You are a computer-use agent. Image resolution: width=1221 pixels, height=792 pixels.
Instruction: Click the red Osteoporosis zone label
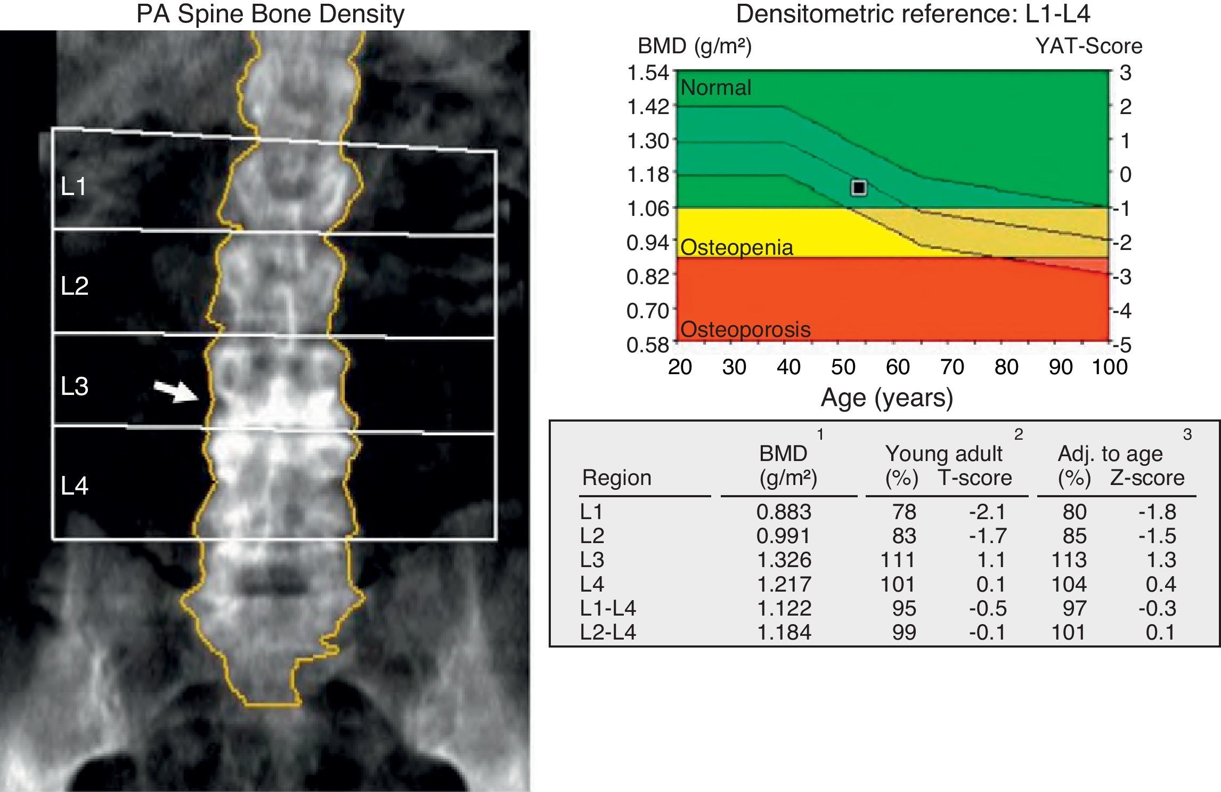point(745,329)
